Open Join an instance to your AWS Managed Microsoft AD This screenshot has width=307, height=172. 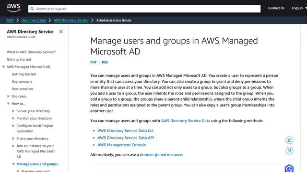(x=35, y=151)
